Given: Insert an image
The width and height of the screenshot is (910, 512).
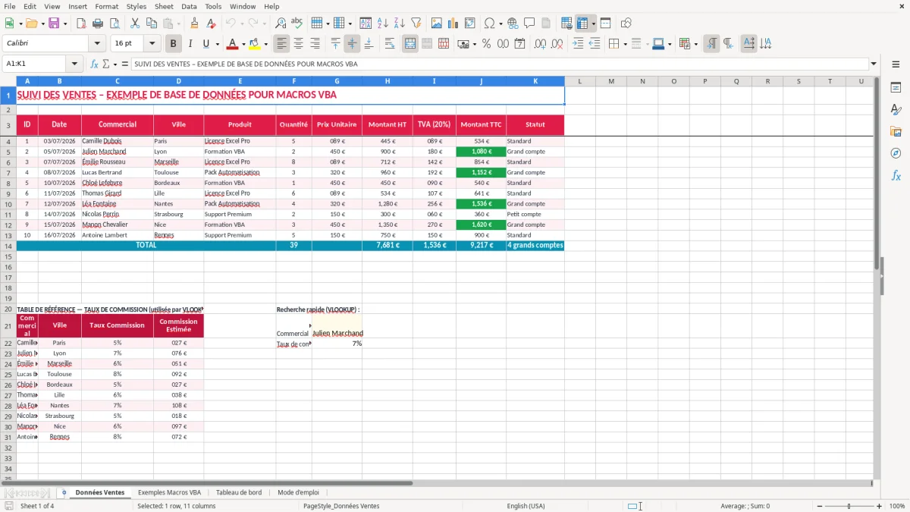Looking at the screenshot, I should click(437, 24).
